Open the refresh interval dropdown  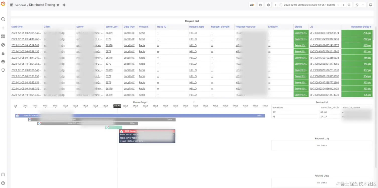pyautogui.click(x=362, y=5)
